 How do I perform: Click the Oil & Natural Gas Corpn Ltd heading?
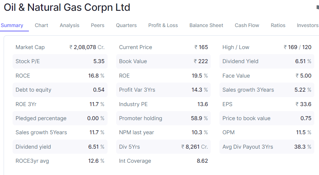[67, 7]
